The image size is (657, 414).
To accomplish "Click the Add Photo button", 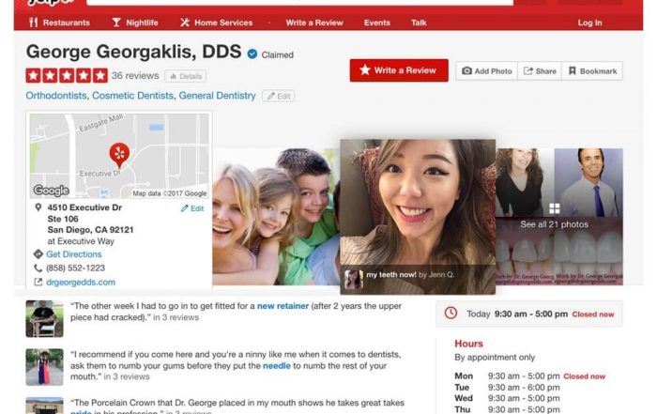I will click(486, 71).
